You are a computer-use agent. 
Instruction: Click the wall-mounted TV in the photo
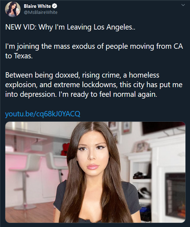coord(164,128)
